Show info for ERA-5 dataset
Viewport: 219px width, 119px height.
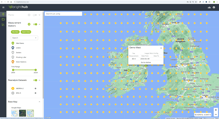click(x=36, y=93)
